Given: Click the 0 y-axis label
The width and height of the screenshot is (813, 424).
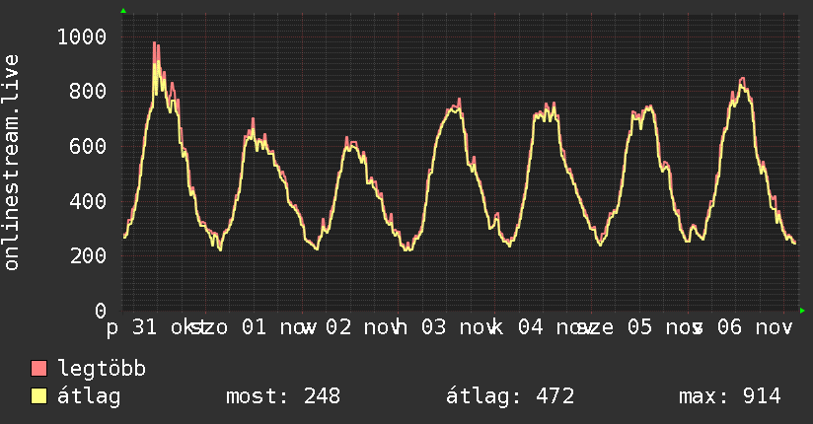Looking at the screenshot, I should tap(101, 311).
